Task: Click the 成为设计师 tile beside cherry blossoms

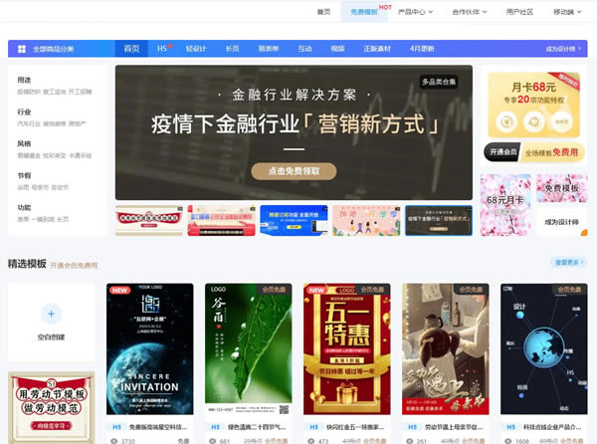Action: pyautogui.click(x=561, y=222)
